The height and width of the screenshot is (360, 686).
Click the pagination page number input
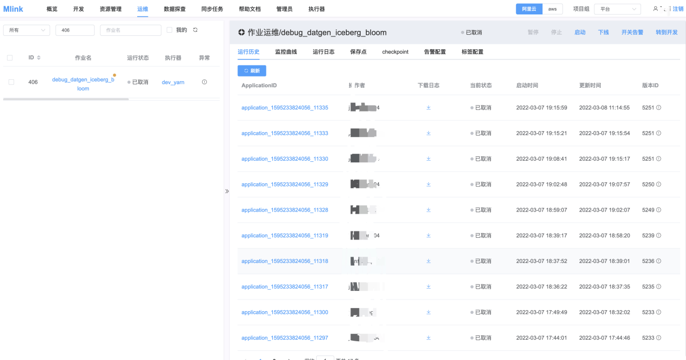325,358
